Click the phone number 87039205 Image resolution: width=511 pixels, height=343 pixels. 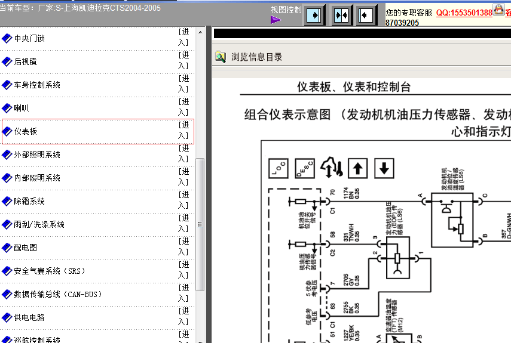click(x=402, y=23)
